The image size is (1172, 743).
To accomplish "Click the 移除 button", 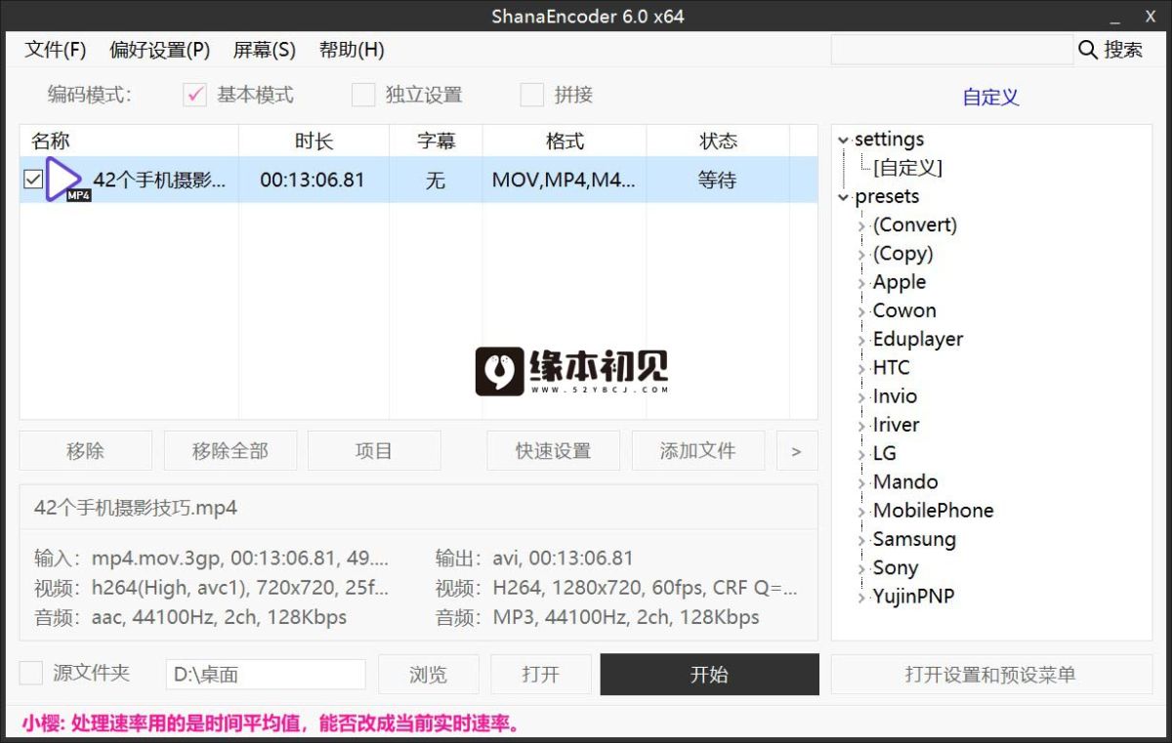I will point(86,451).
